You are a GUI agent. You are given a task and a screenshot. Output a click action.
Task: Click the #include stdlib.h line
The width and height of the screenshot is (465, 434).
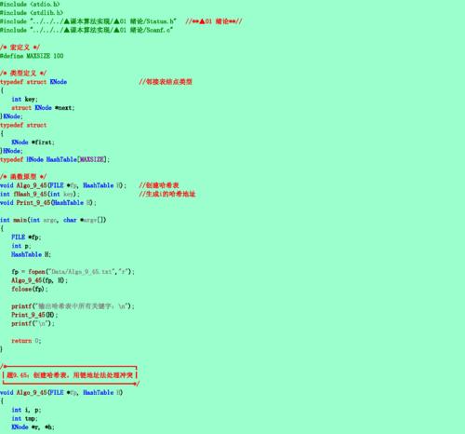tap(32, 13)
